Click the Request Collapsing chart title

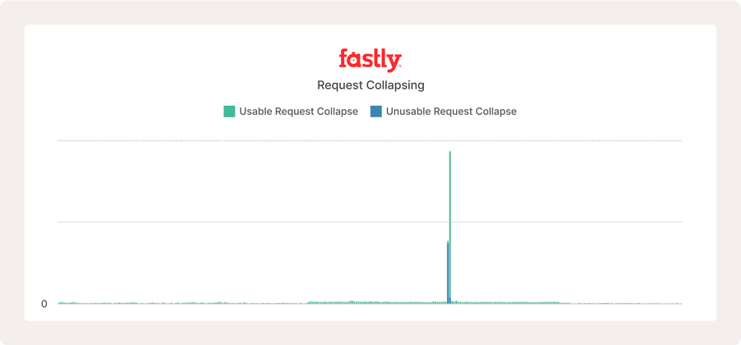click(x=370, y=85)
